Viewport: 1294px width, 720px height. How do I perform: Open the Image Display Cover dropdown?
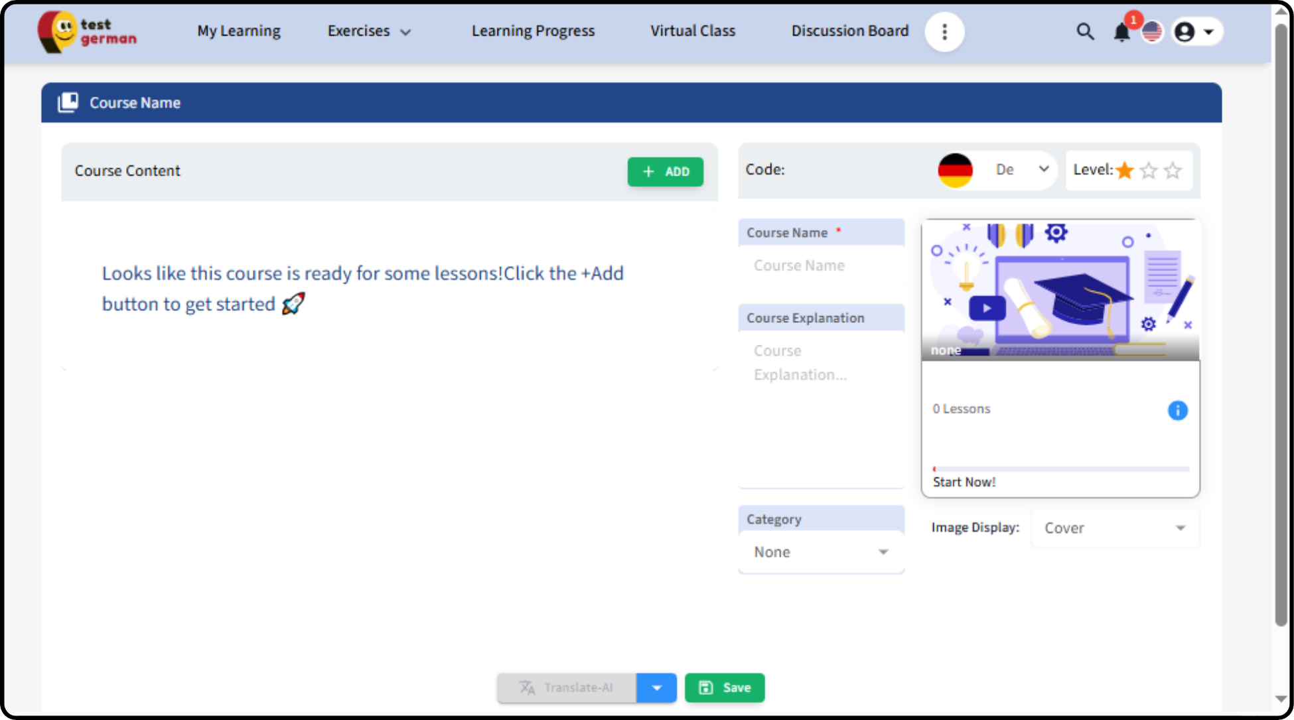click(x=1114, y=528)
